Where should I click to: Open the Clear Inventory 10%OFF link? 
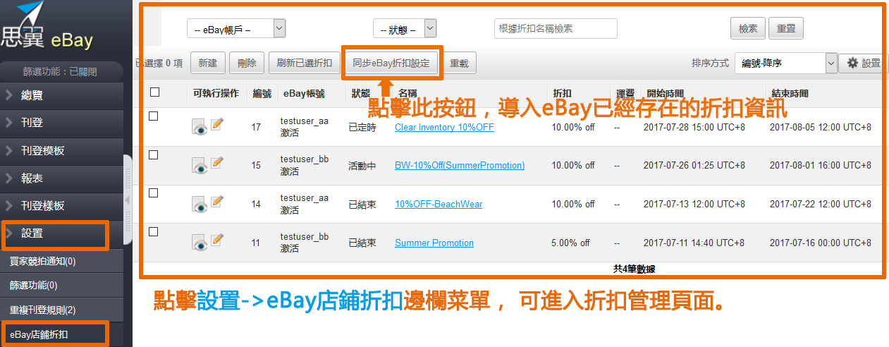(x=444, y=128)
